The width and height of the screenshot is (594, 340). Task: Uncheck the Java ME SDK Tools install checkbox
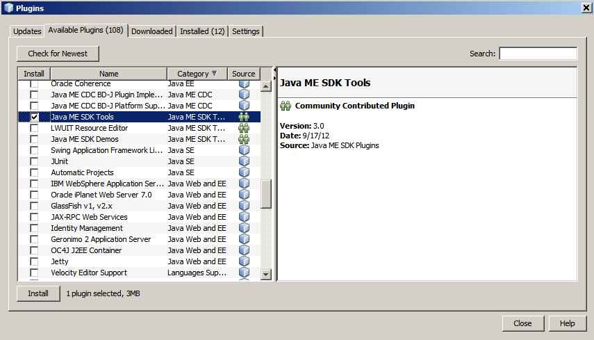[x=34, y=117]
